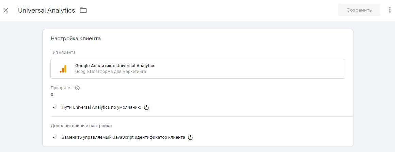The height and width of the screenshot is (152, 395).
Task: Click the Заменить управляемый JavaScript идентификатор text
Action: point(123,137)
